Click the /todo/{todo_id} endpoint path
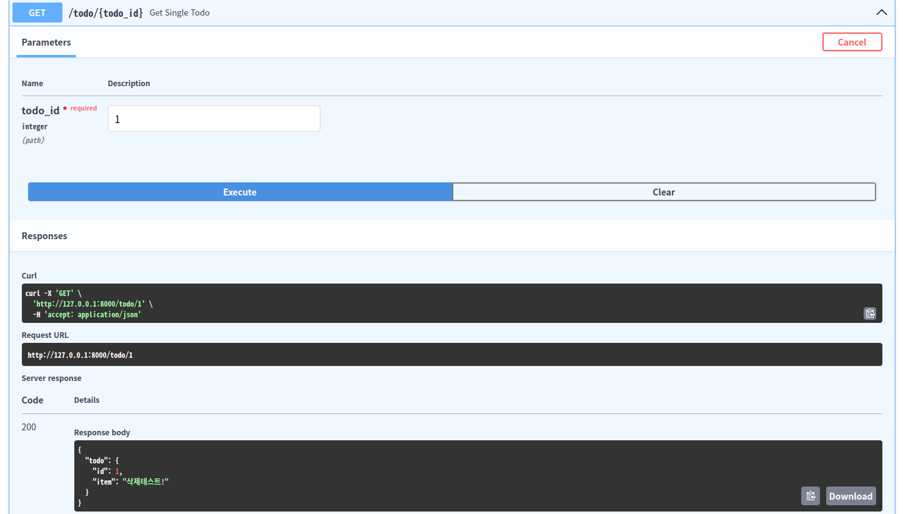This screenshot has width=903, height=514. 106,12
